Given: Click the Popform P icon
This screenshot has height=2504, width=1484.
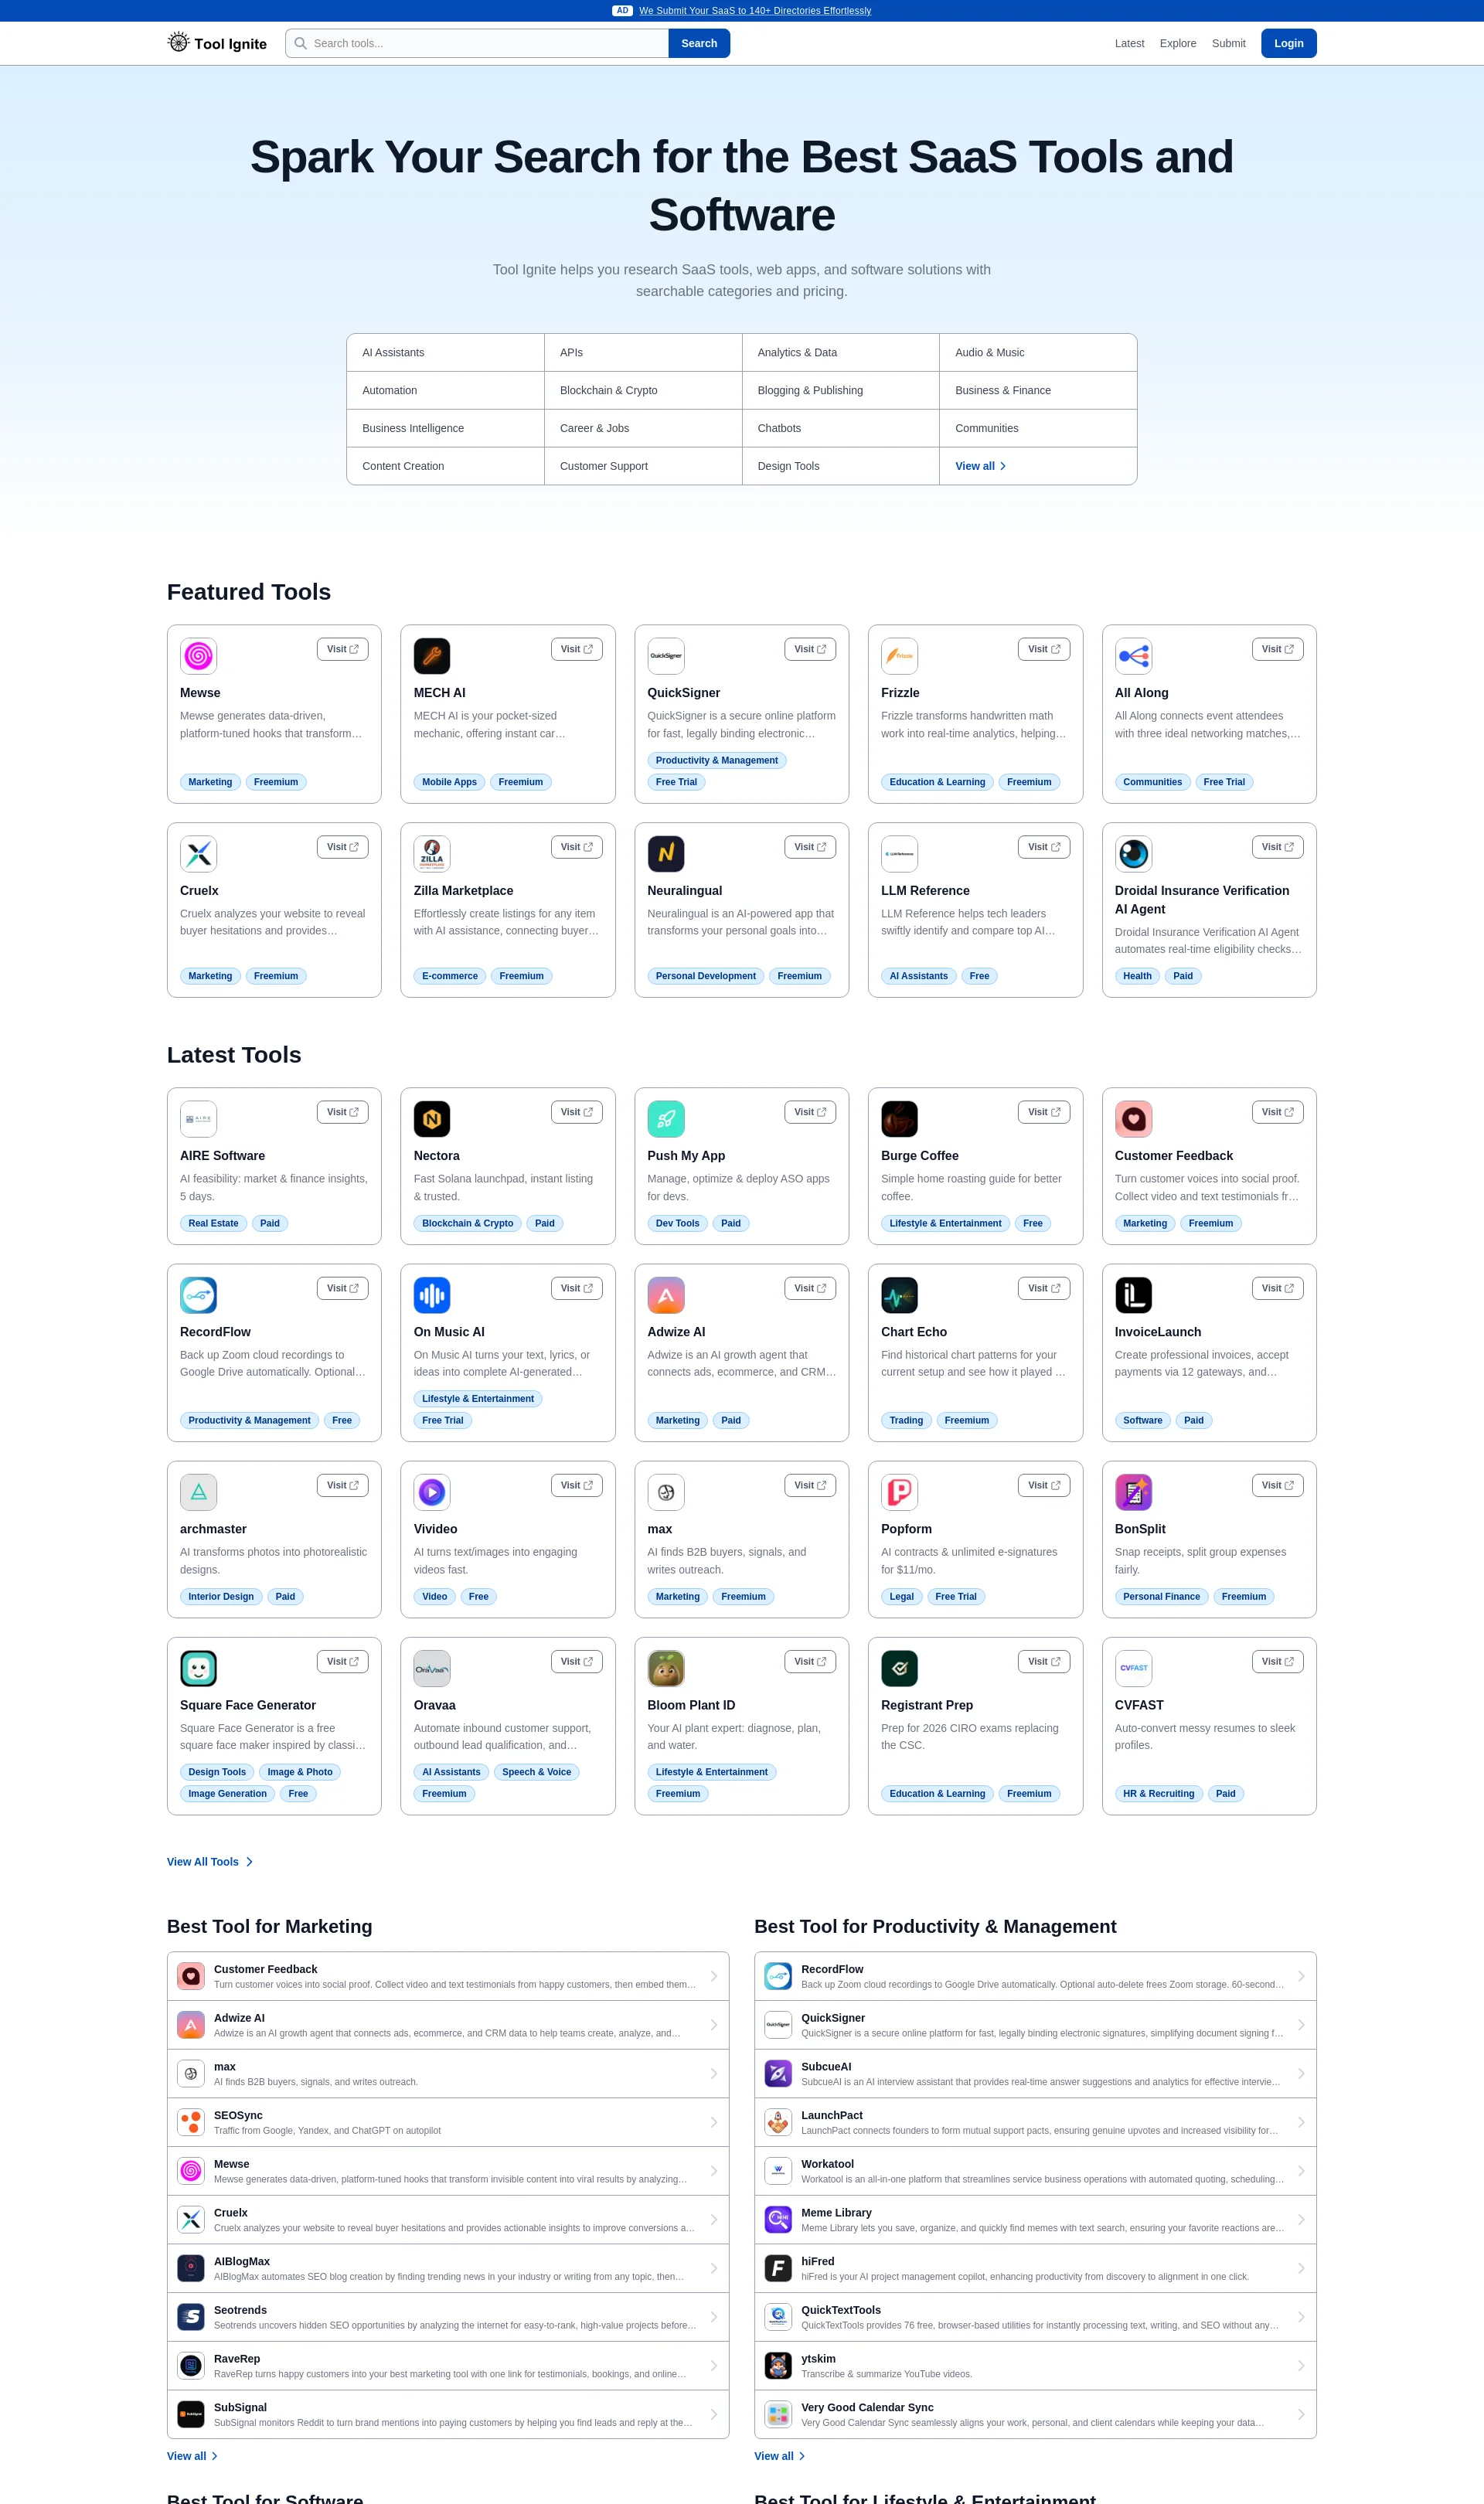Looking at the screenshot, I should click(899, 1492).
